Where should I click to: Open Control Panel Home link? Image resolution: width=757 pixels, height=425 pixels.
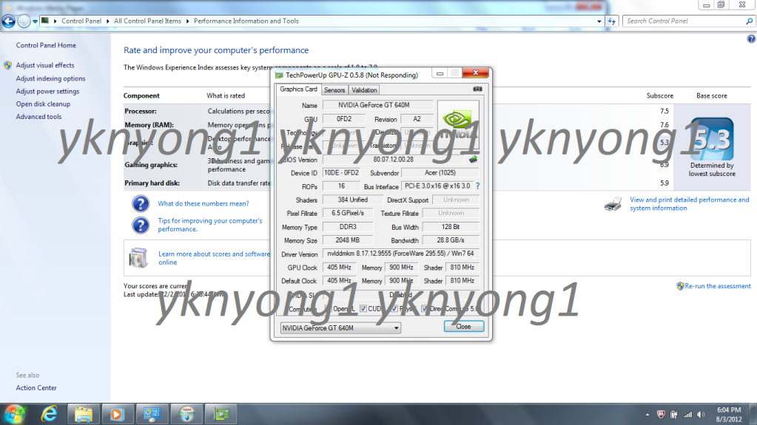point(46,45)
